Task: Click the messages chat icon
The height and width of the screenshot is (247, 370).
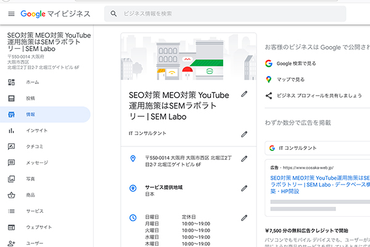Action: click(x=11, y=162)
